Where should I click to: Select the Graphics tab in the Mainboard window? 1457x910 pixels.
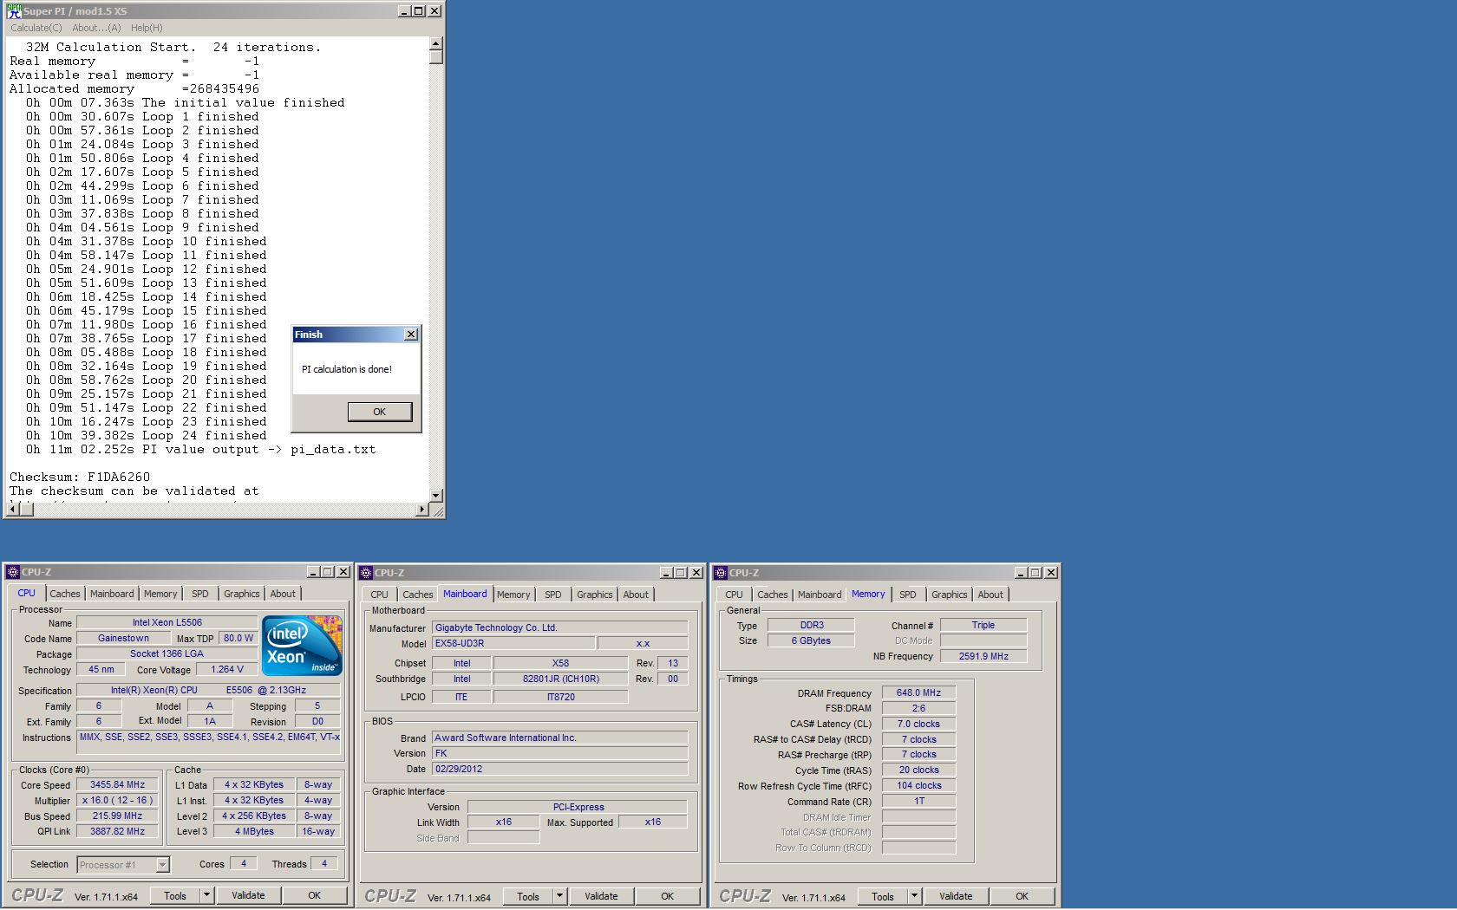[x=595, y=595]
